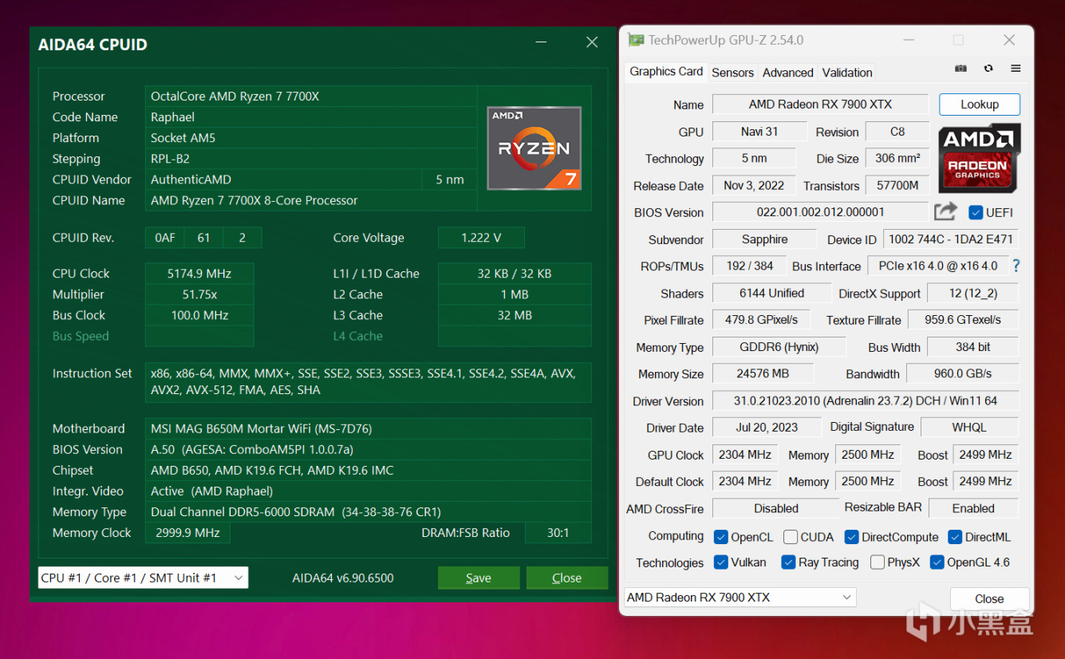Open the CPU #1 / Core #1 dropdown
1065x659 pixels.
click(143, 578)
